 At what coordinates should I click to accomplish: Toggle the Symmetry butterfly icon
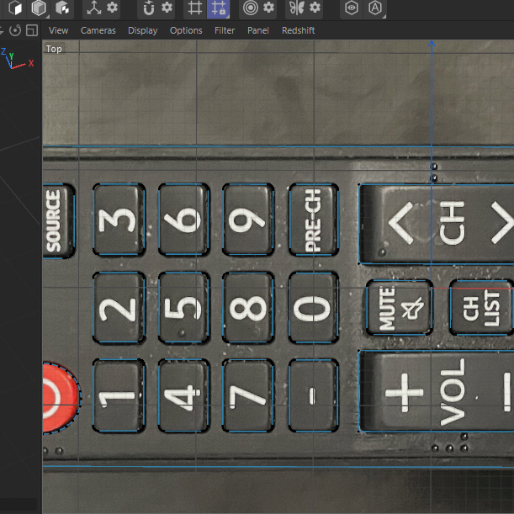297,8
